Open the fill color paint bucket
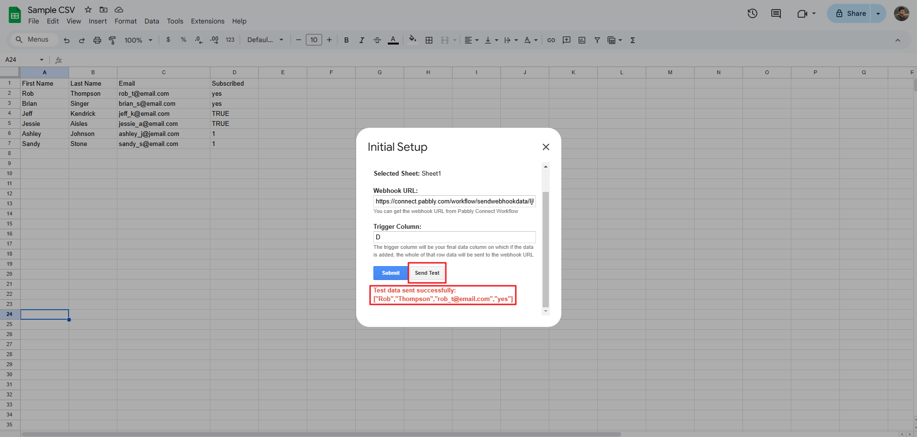Viewport: 917px width, 437px height. 412,40
